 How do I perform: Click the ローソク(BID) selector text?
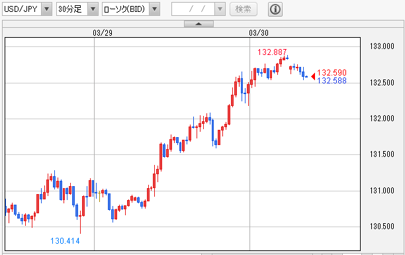pyautogui.click(x=124, y=9)
